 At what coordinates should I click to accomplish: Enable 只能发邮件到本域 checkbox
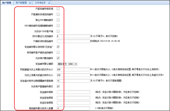pyautogui.click(x=58, y=9)
